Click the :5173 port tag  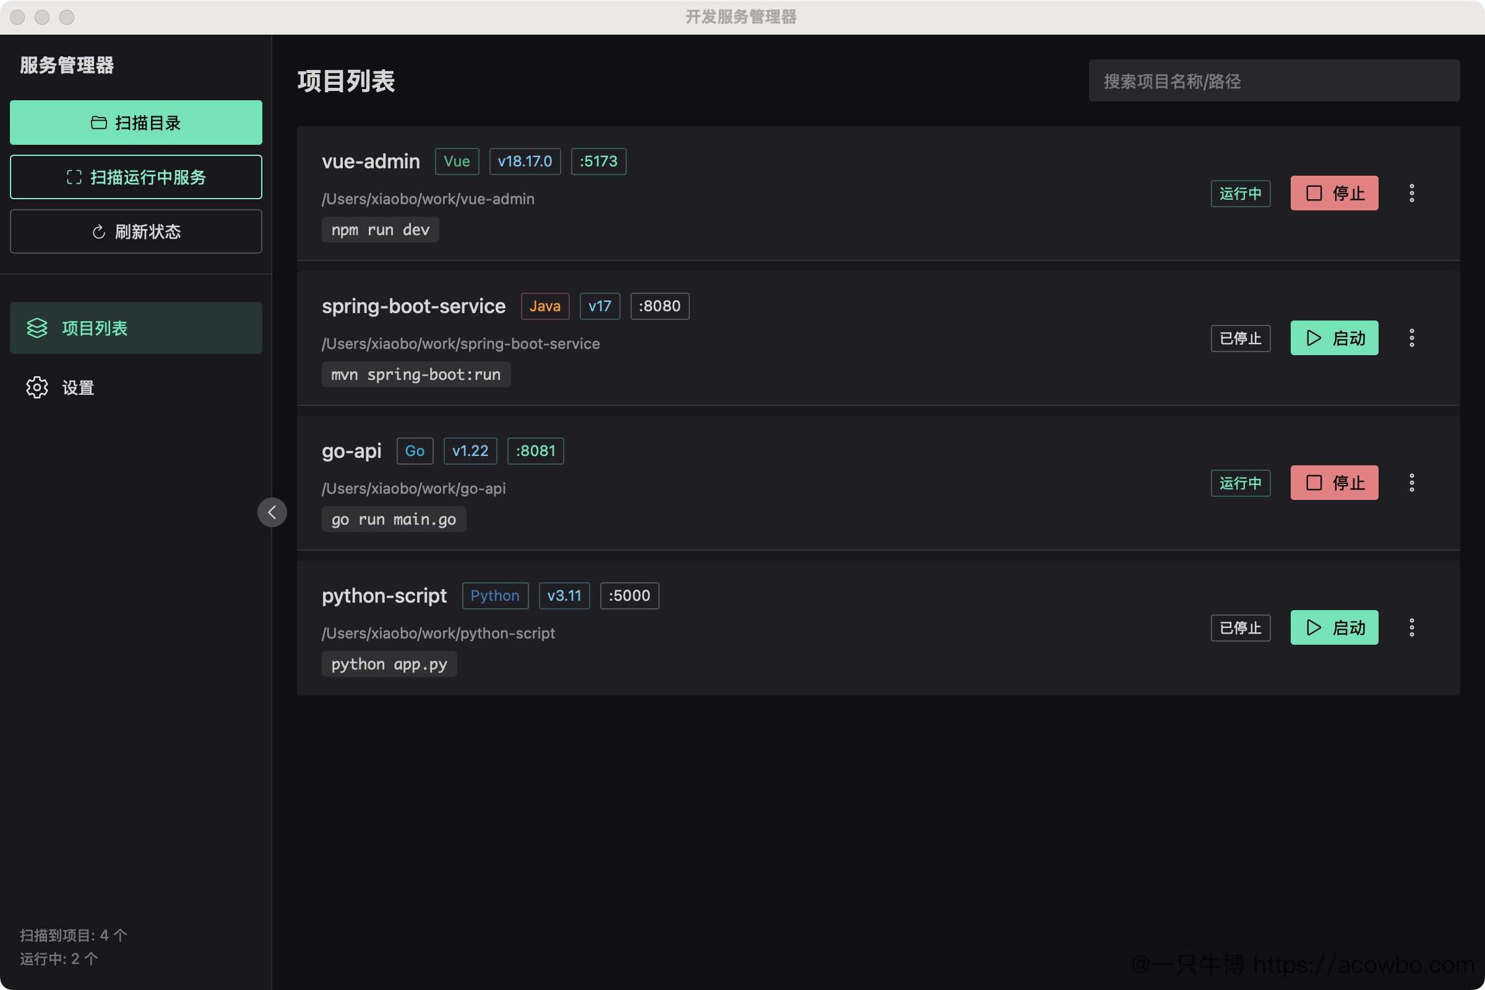click(x=598, y=161)
